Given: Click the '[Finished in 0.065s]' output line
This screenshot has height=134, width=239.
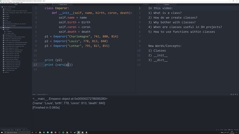Looking at the screenshot, I should pyautogui.click(x=46, y=108).
